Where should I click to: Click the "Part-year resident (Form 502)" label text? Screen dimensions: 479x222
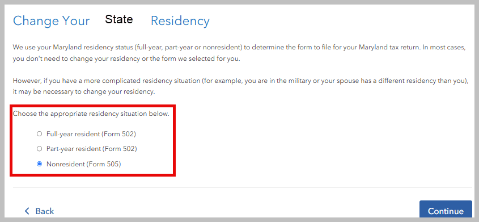point(92,149)
